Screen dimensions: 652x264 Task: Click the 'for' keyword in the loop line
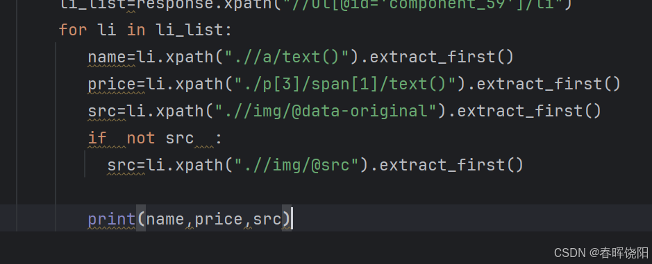pyautogui.click(x=73, y=30)
